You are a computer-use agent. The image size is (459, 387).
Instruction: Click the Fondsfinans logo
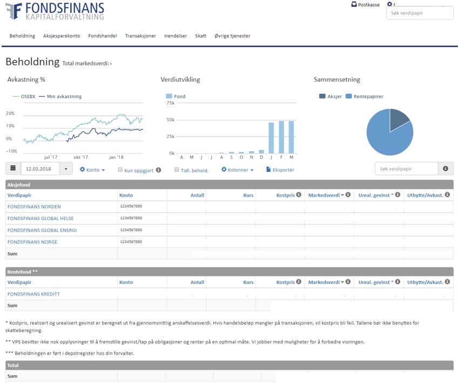[x=55, y=11]
